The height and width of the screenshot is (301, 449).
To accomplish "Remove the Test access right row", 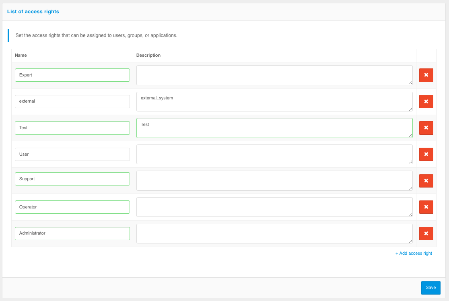I will [426, 128].
